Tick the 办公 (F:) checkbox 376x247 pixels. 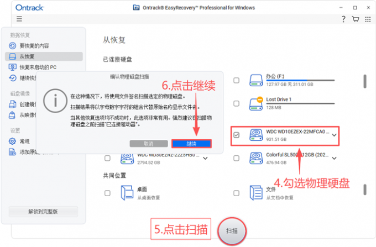click(x=237, y=80)
